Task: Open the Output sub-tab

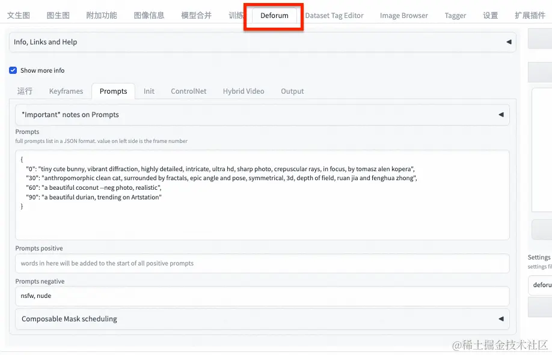Action: (292, 91)
